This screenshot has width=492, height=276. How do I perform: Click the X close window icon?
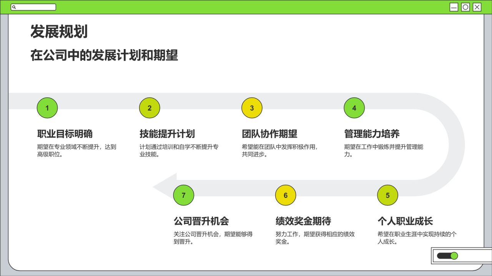click(x=477, y=7)
